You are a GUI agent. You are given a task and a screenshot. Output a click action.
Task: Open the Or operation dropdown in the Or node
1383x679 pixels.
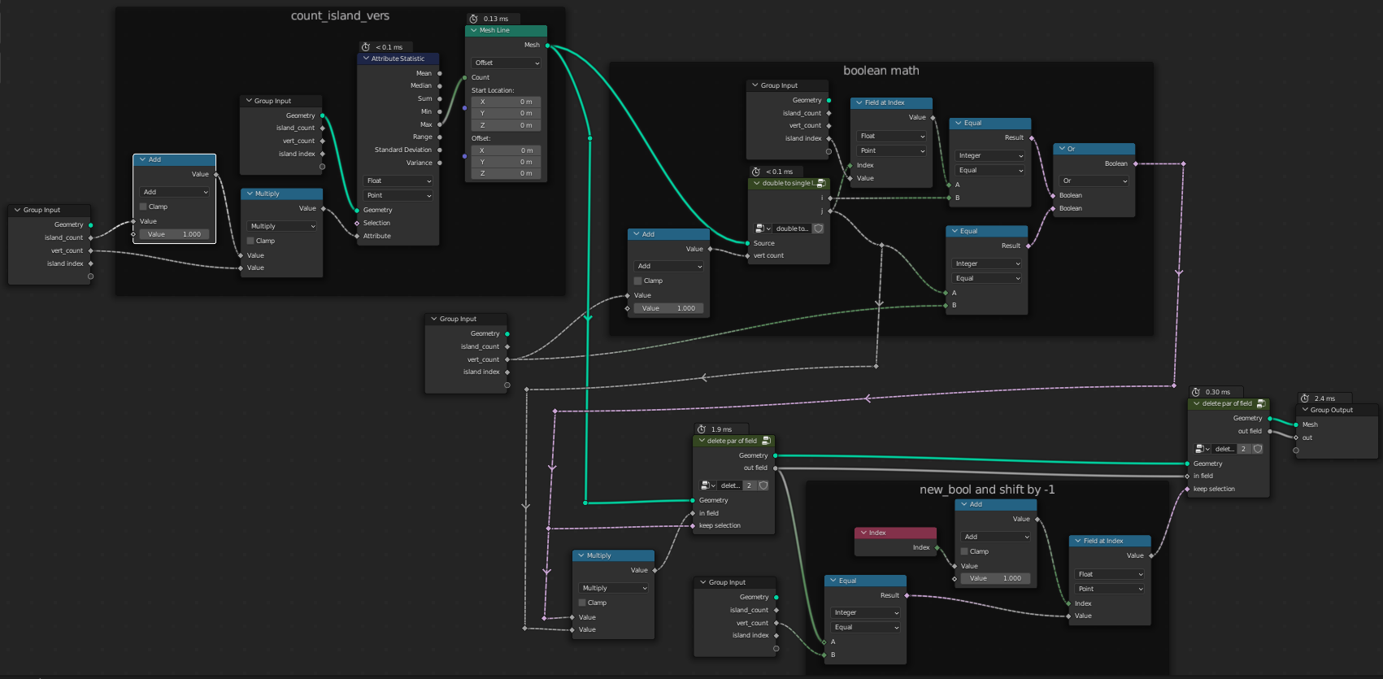(x=1094, y=181)
